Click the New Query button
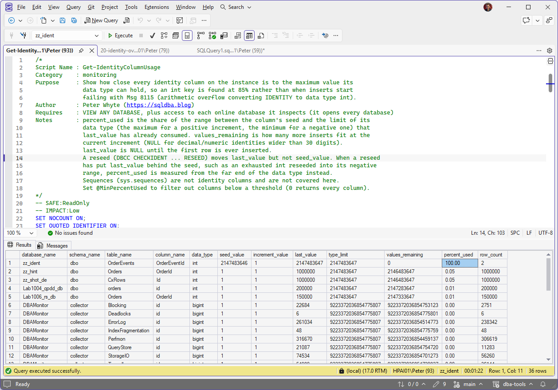 (x=101, y=20)
